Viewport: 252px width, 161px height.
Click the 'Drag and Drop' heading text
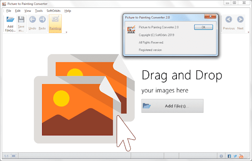(x=182, y=75)
